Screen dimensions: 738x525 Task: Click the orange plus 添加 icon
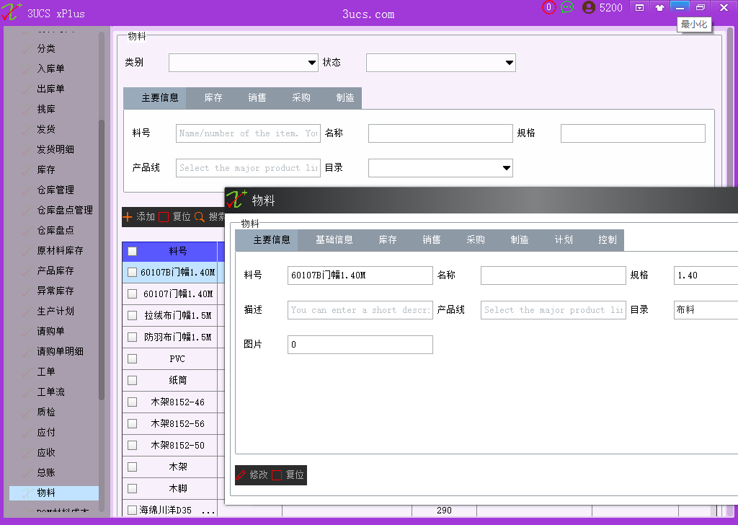point(128,216)
